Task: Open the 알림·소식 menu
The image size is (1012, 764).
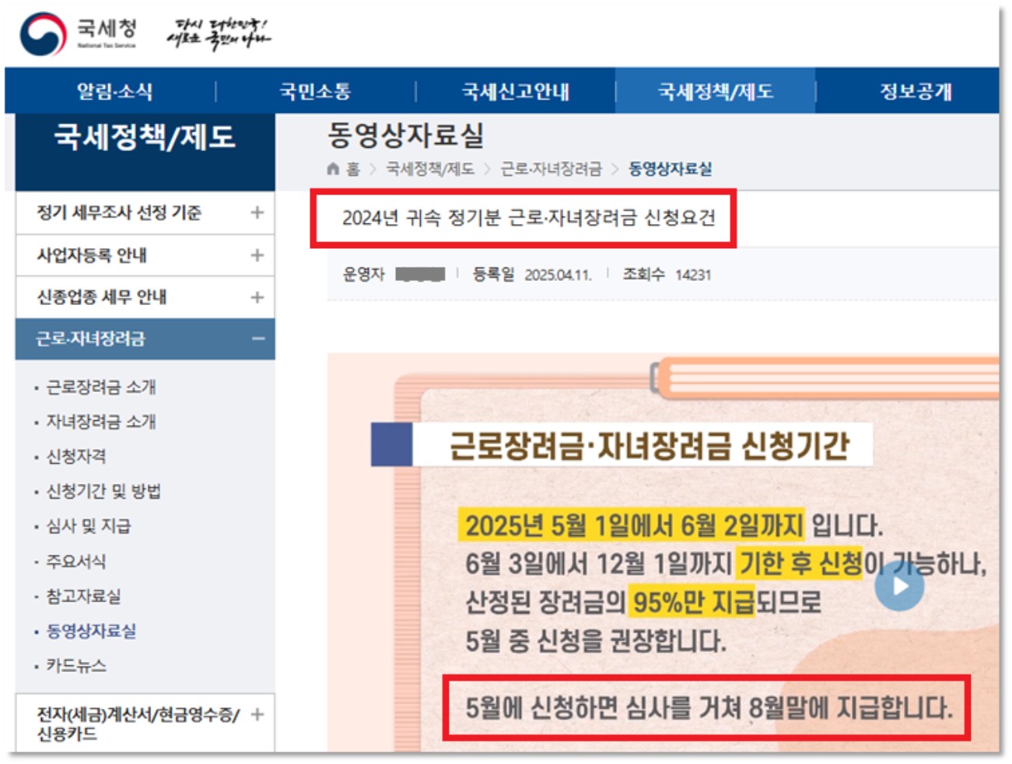Action: [x=114, y=91]
